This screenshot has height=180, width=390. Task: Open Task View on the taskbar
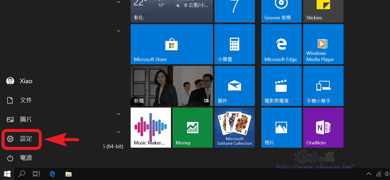click(x=36, y=174)
